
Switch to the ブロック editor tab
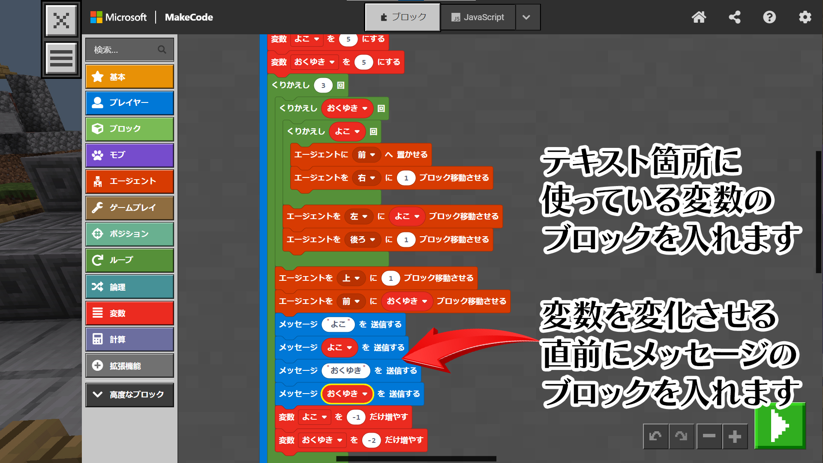coord(402,17)
